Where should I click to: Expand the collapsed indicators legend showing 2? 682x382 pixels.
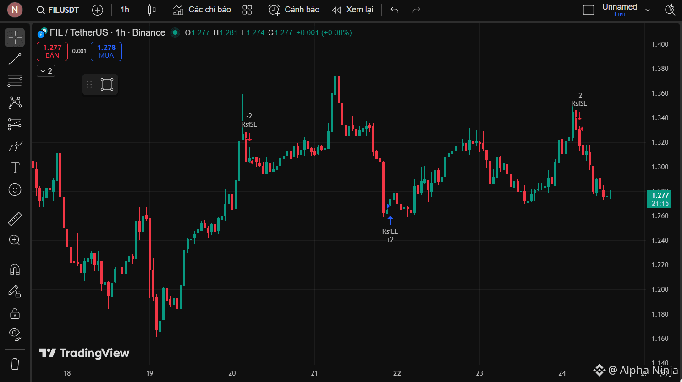coord(46,71)
